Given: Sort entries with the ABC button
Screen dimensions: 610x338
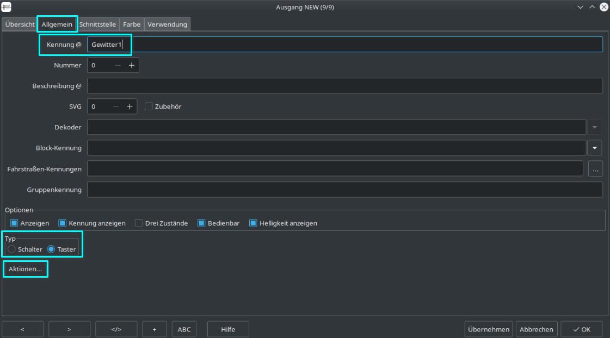Looking at the screenshot, I should [184, 329].
